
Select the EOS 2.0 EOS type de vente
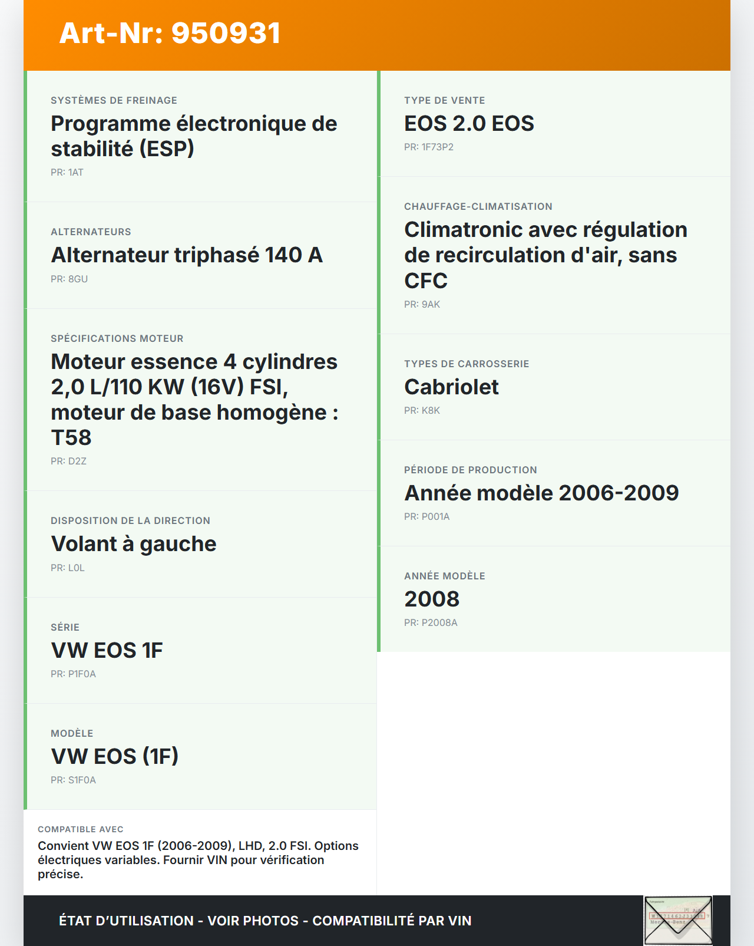click(469, 124)
